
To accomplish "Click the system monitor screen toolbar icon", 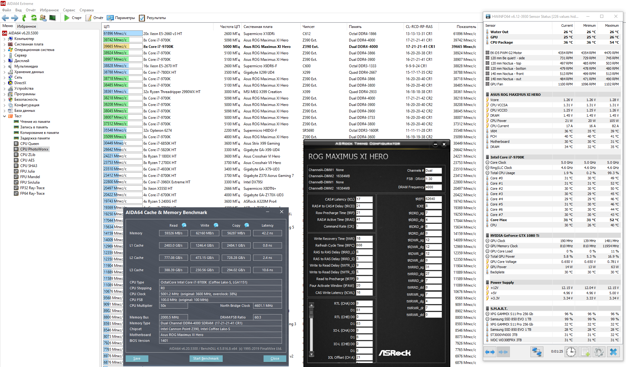I will click(53, 18).
